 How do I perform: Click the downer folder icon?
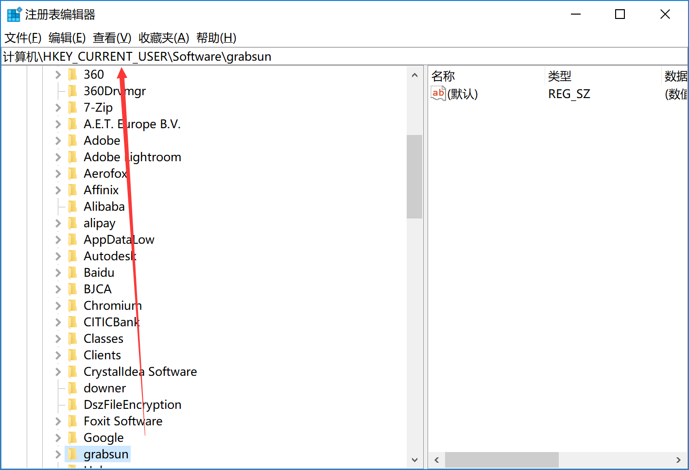72,388
